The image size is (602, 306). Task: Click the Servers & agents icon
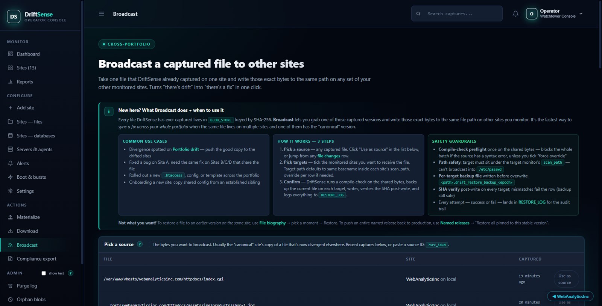10,149
